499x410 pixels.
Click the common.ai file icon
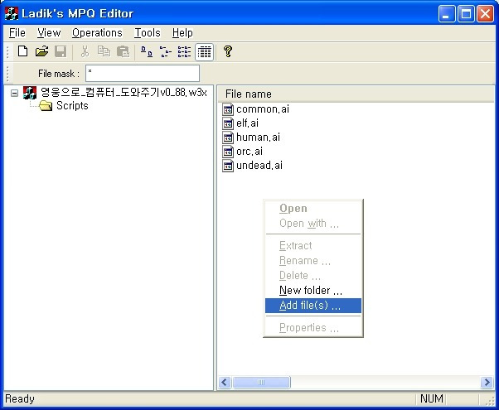228,109
